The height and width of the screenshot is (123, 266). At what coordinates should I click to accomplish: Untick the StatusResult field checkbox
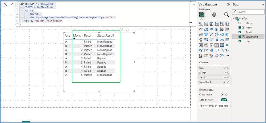240,37
